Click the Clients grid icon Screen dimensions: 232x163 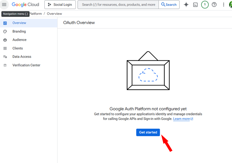(x=5, y=49)
